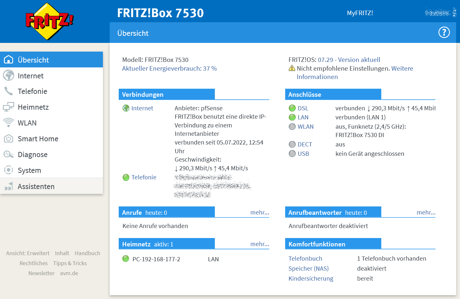Open the help question mark icon
460x299 pixels.
444,32
